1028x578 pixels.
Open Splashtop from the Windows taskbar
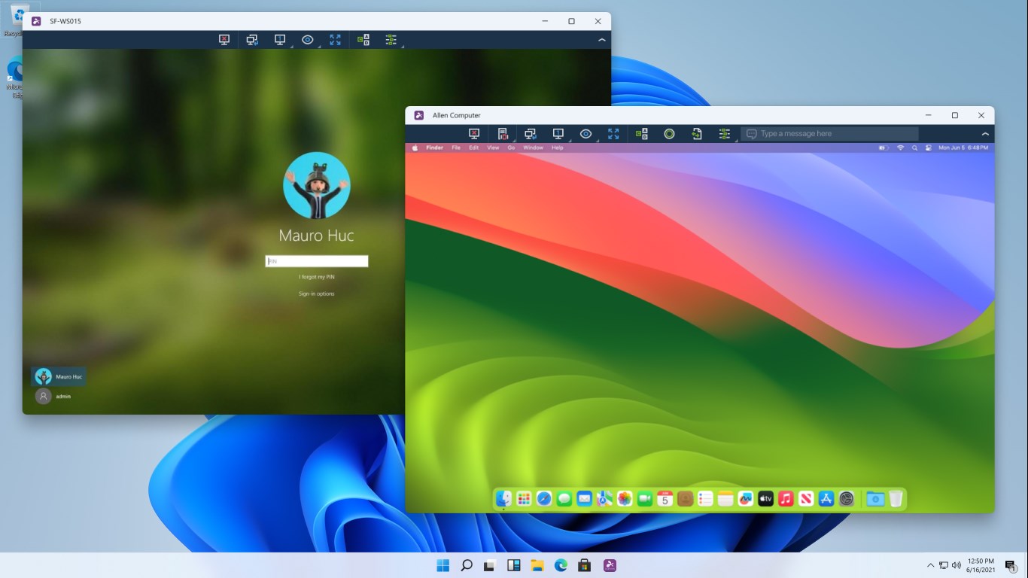point(608,565)
